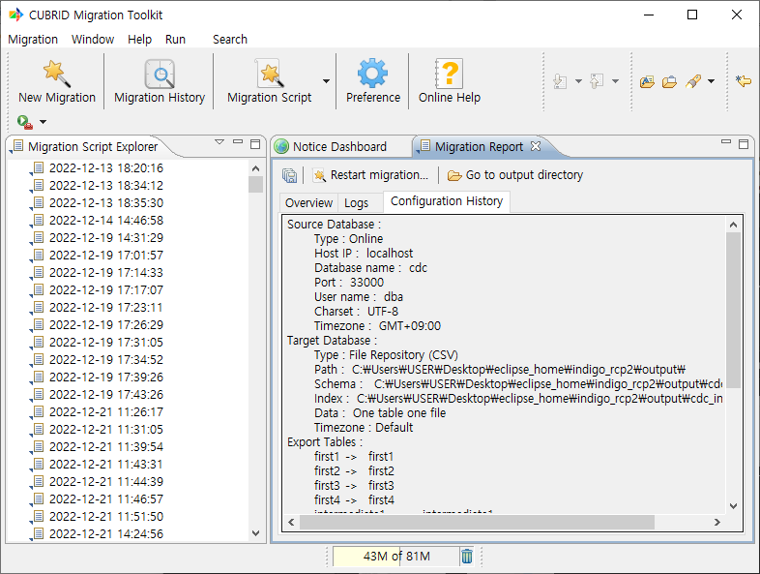This screenshot has height=574, width=760.
Task: Minimize the Migration Report editor area
Action: pyautogui.click(x=726, y=142)
